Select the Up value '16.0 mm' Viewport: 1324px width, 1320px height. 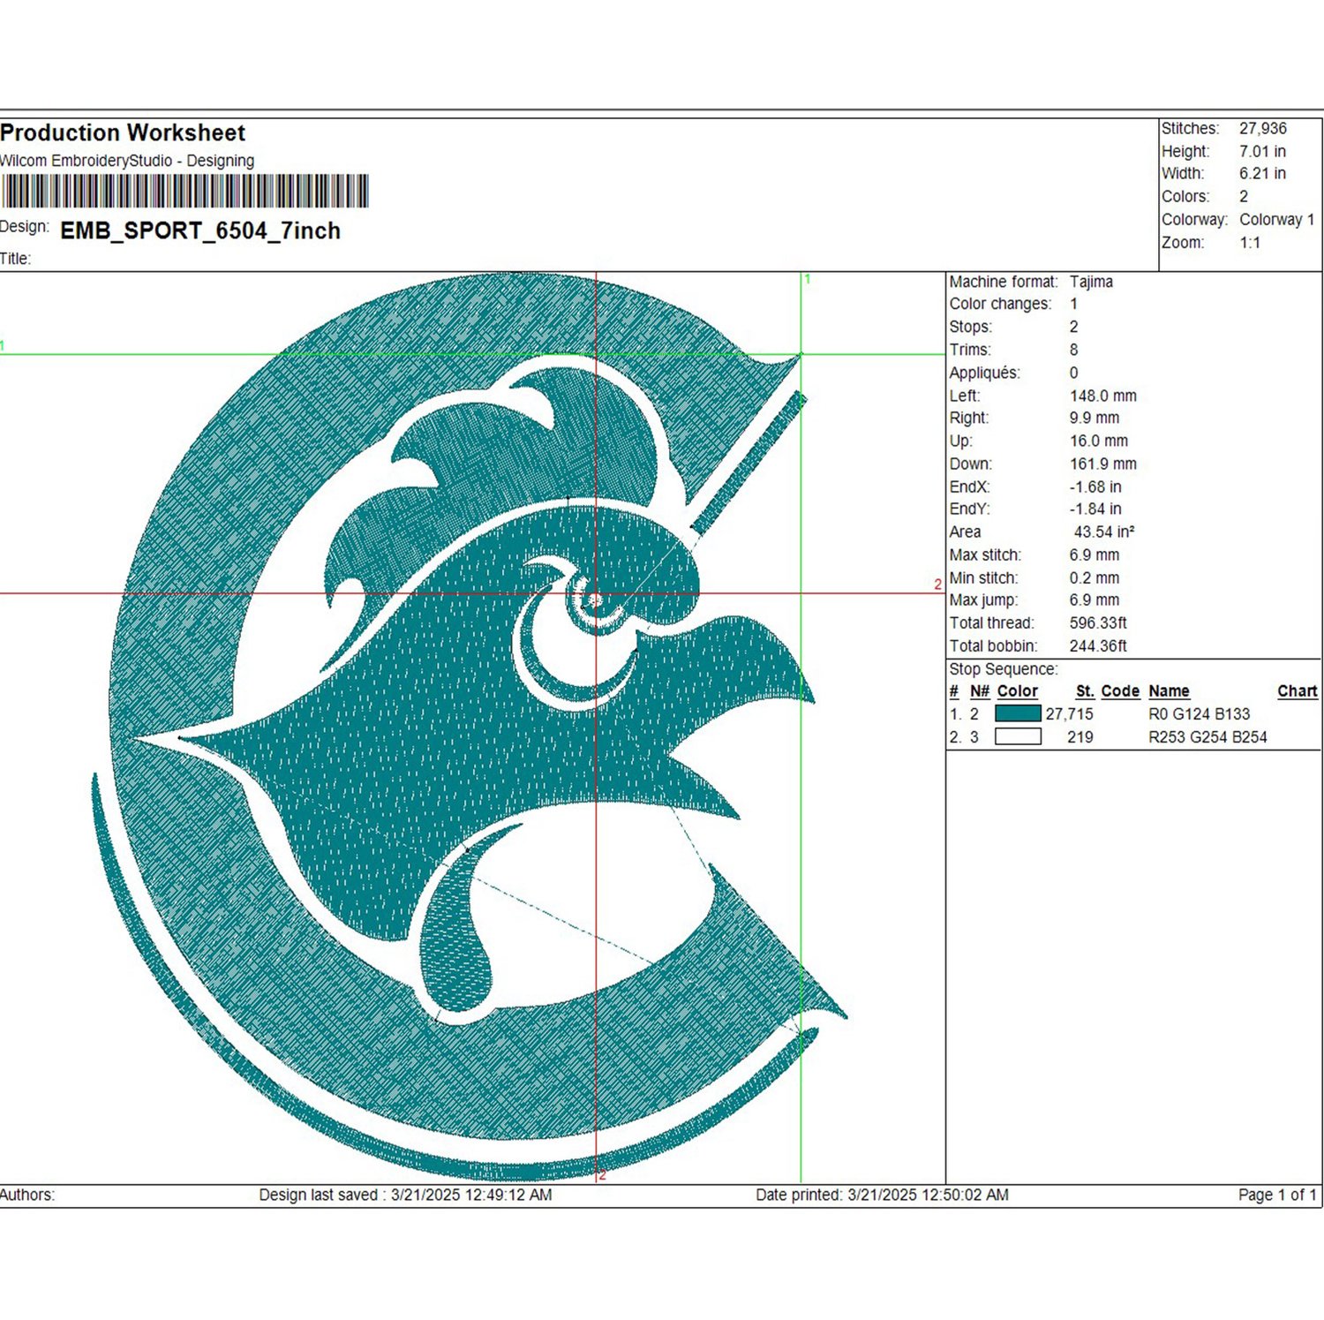tap(1099, 441)
